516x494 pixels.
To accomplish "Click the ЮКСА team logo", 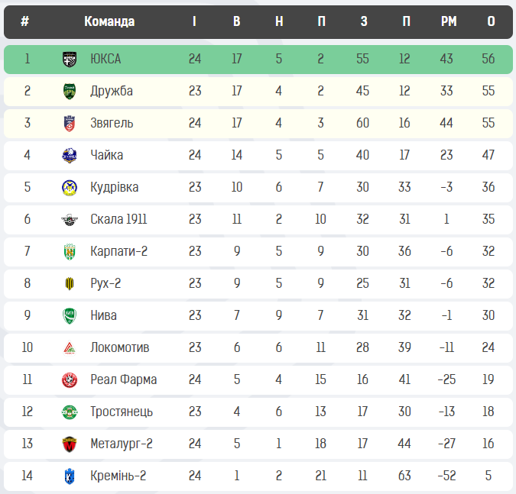I will [x=70, y=59].
